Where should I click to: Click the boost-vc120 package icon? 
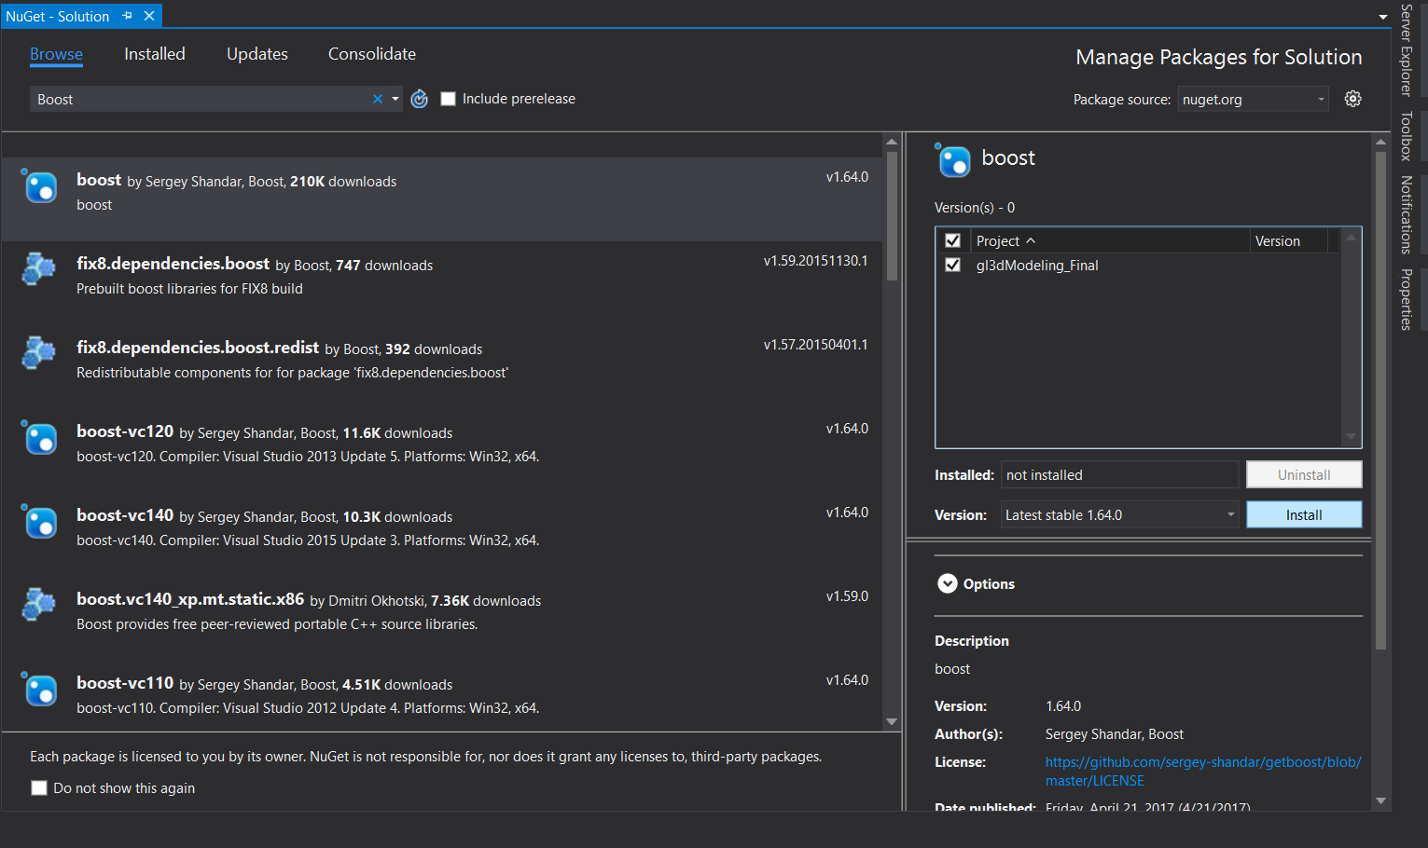40,438
